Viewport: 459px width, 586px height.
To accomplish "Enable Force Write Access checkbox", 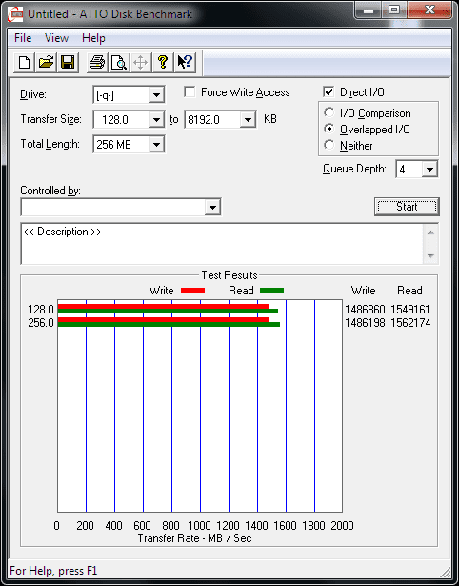I will tap(190, 91).
